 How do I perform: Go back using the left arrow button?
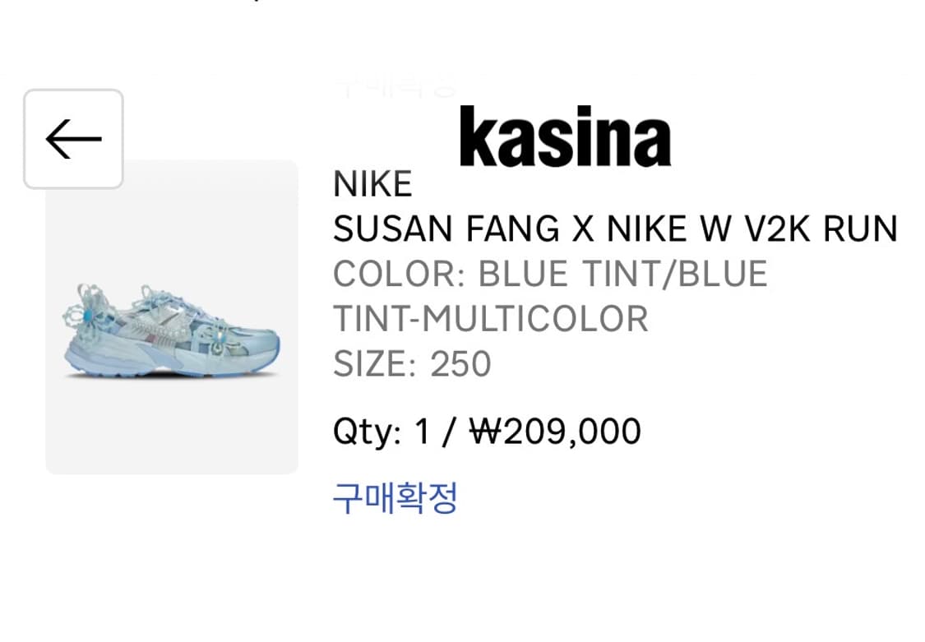[x=73, y=139]
